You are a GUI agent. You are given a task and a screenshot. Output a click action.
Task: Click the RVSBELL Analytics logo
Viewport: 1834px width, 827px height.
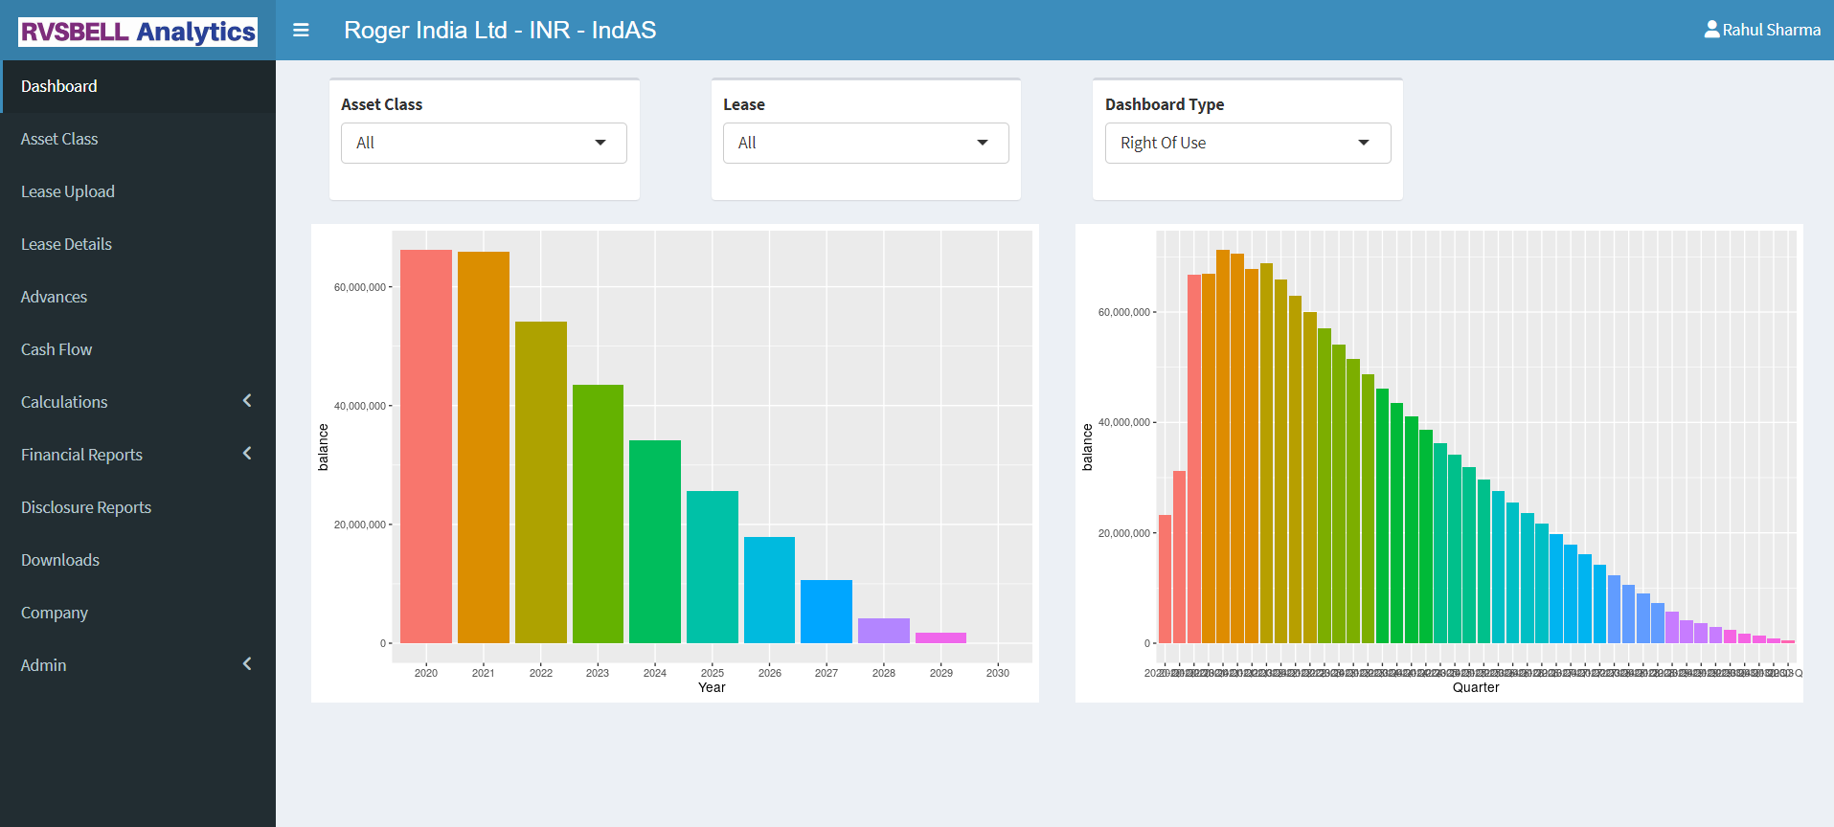click(x=138, y=32)
